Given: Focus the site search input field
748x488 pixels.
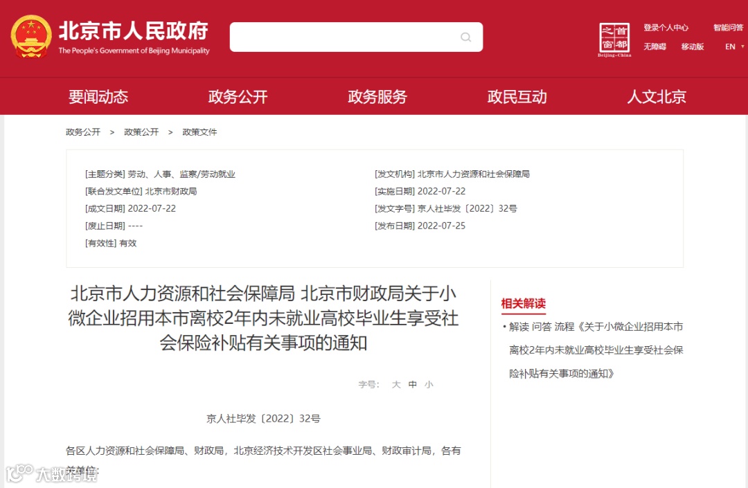Looking at the screenshot, I should tap(356, 37).
